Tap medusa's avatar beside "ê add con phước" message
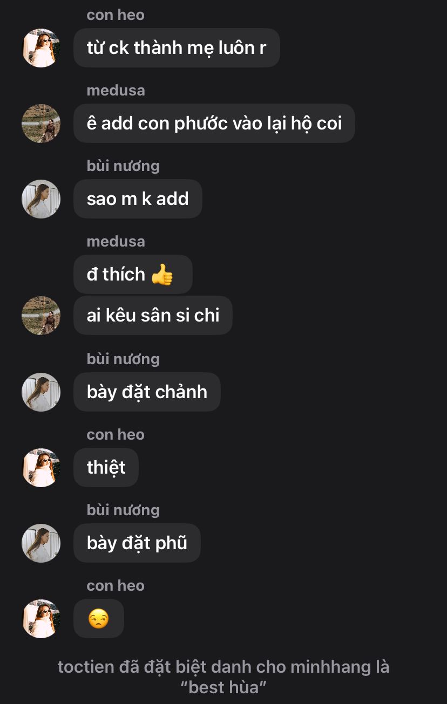The height and width of the screenshot is (704, 447). click(41, 124)
